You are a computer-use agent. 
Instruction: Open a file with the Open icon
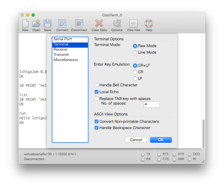tap(36, 23)
